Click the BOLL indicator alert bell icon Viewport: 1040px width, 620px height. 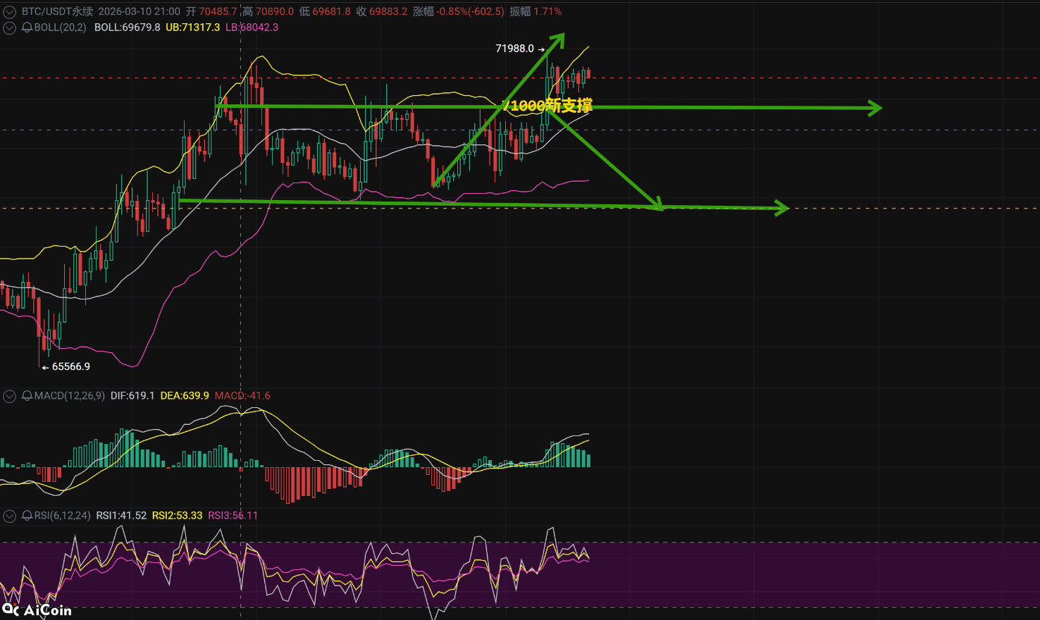[27, 27]
